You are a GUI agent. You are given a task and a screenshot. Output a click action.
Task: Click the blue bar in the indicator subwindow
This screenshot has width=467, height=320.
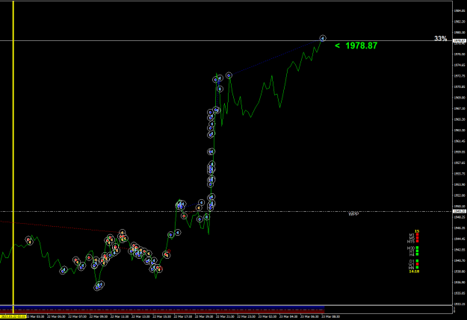[162, 307]
